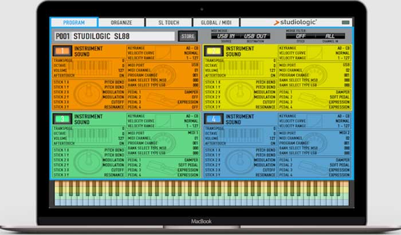Click the joystick icon in green zone 3
Viewport: 401px width, 235px height.
tap(88, 162)
